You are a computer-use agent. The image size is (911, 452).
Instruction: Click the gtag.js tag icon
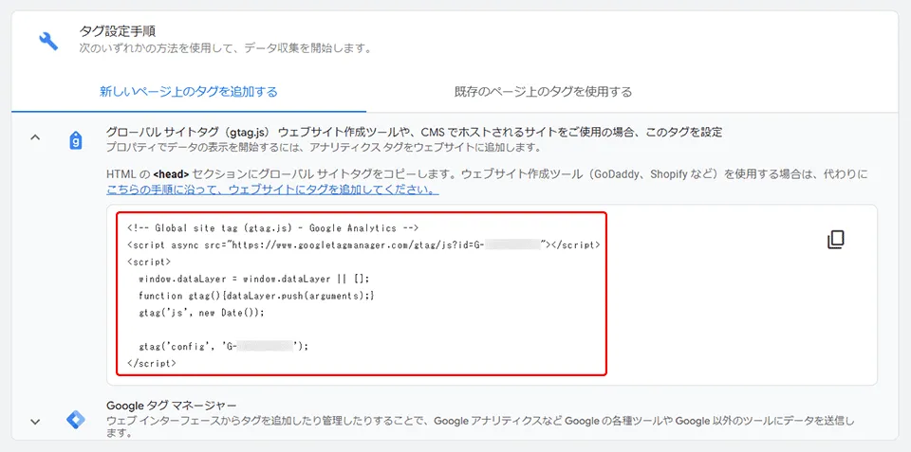click(x=76, y=140)
